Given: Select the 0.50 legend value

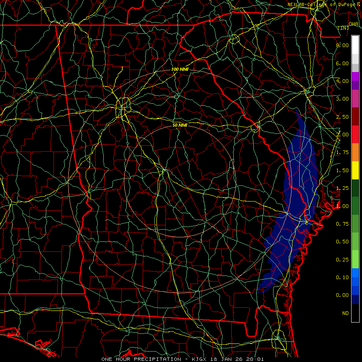Looking at the screenshot, I should point(342,241).
